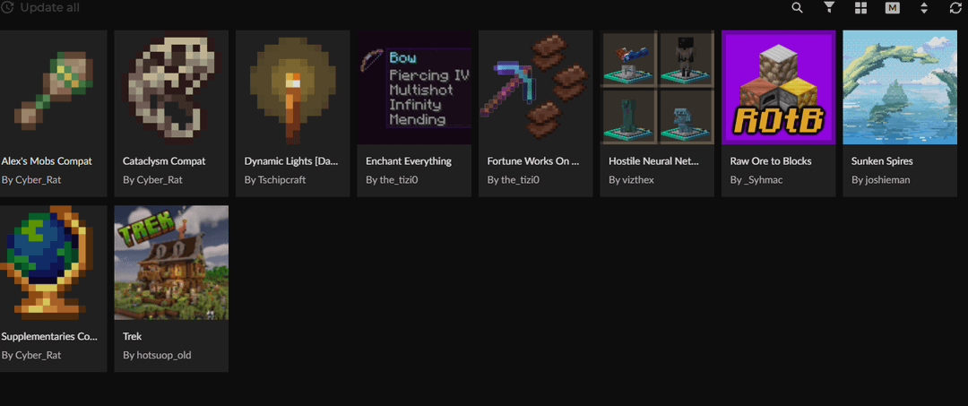
Task: Select the Enchant Everything bow image
Action: (414, 88)
